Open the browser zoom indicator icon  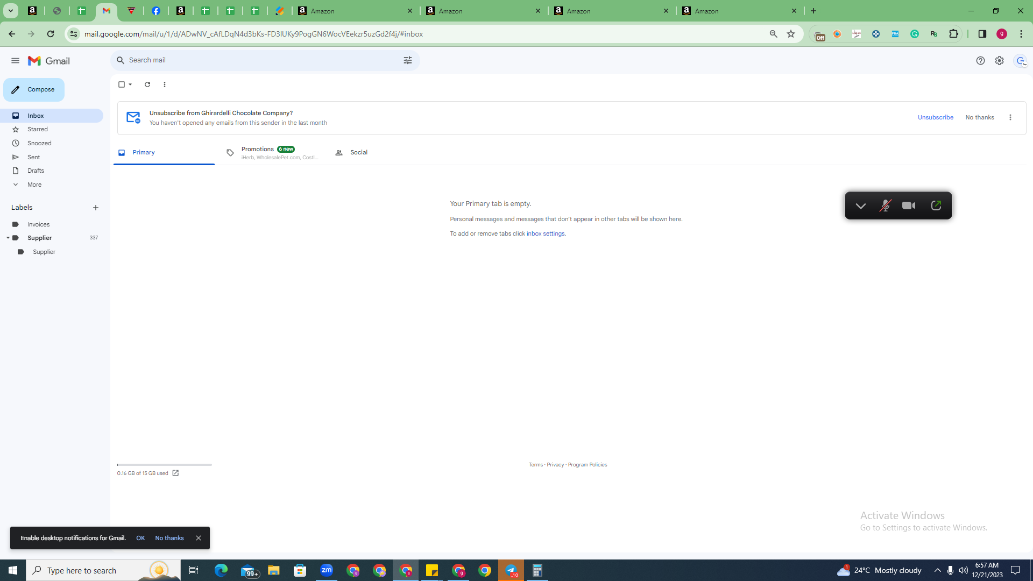(x=774, y=34)
